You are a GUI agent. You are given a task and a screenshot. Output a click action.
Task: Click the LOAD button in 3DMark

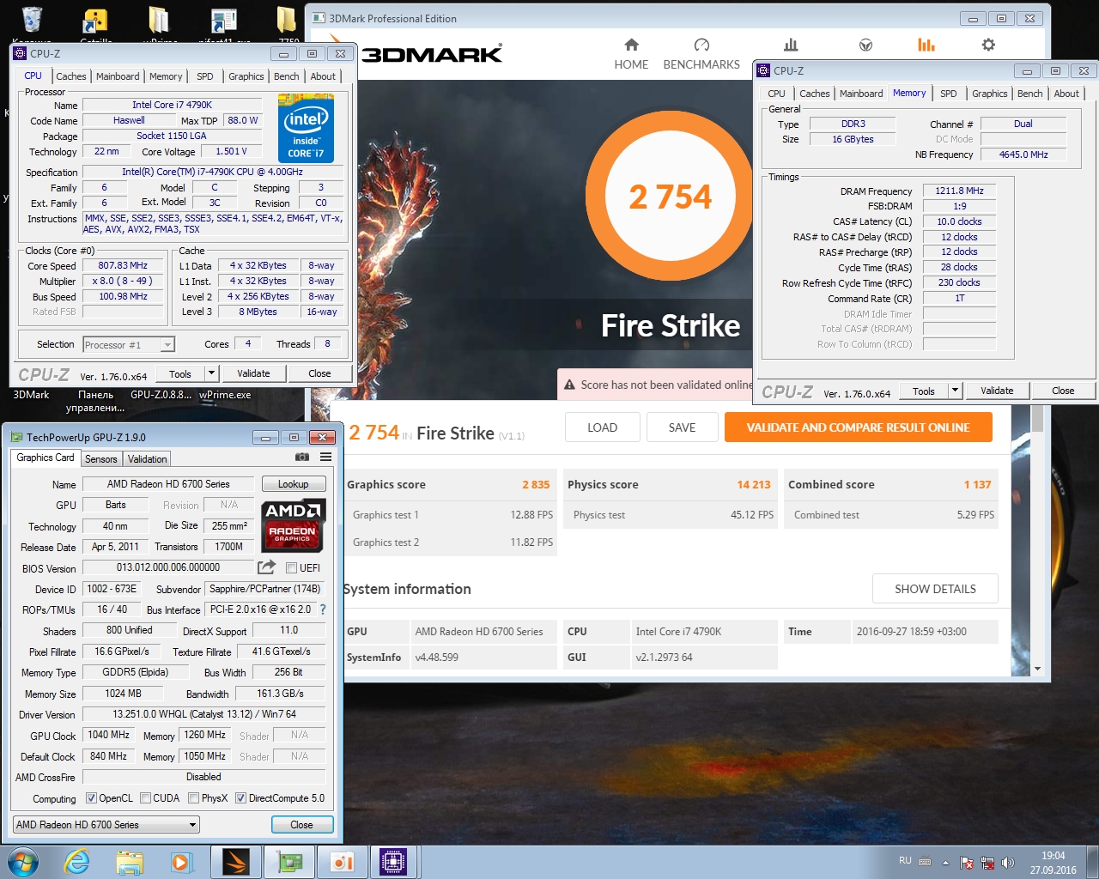tap(602, 427)
